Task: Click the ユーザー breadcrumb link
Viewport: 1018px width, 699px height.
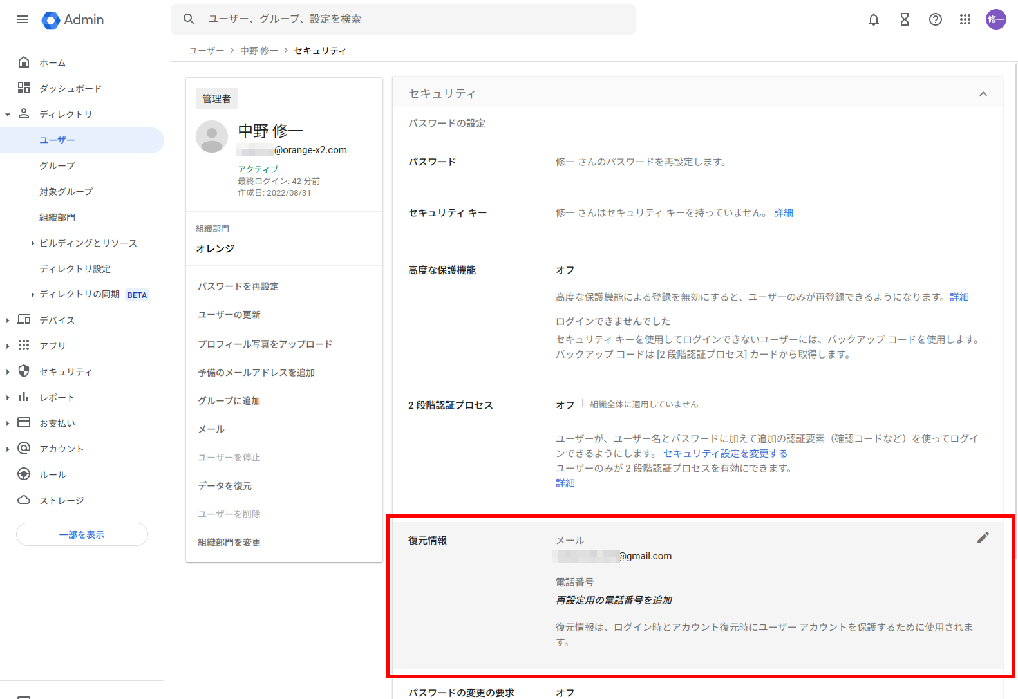Action: click(206, 51)
